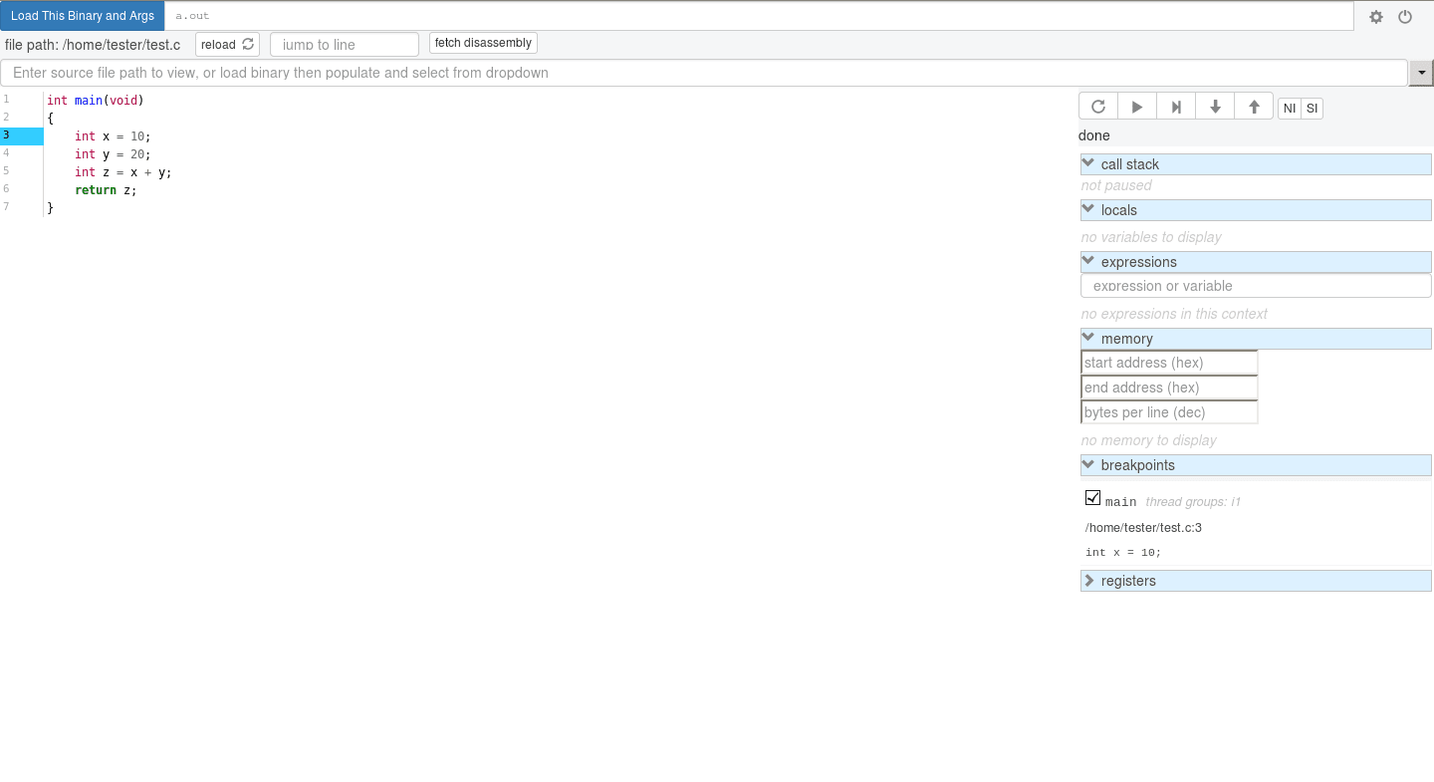
Task: Click the code line 'int y = 20;'
Action: pyautogui.click(x=113, y=154)
